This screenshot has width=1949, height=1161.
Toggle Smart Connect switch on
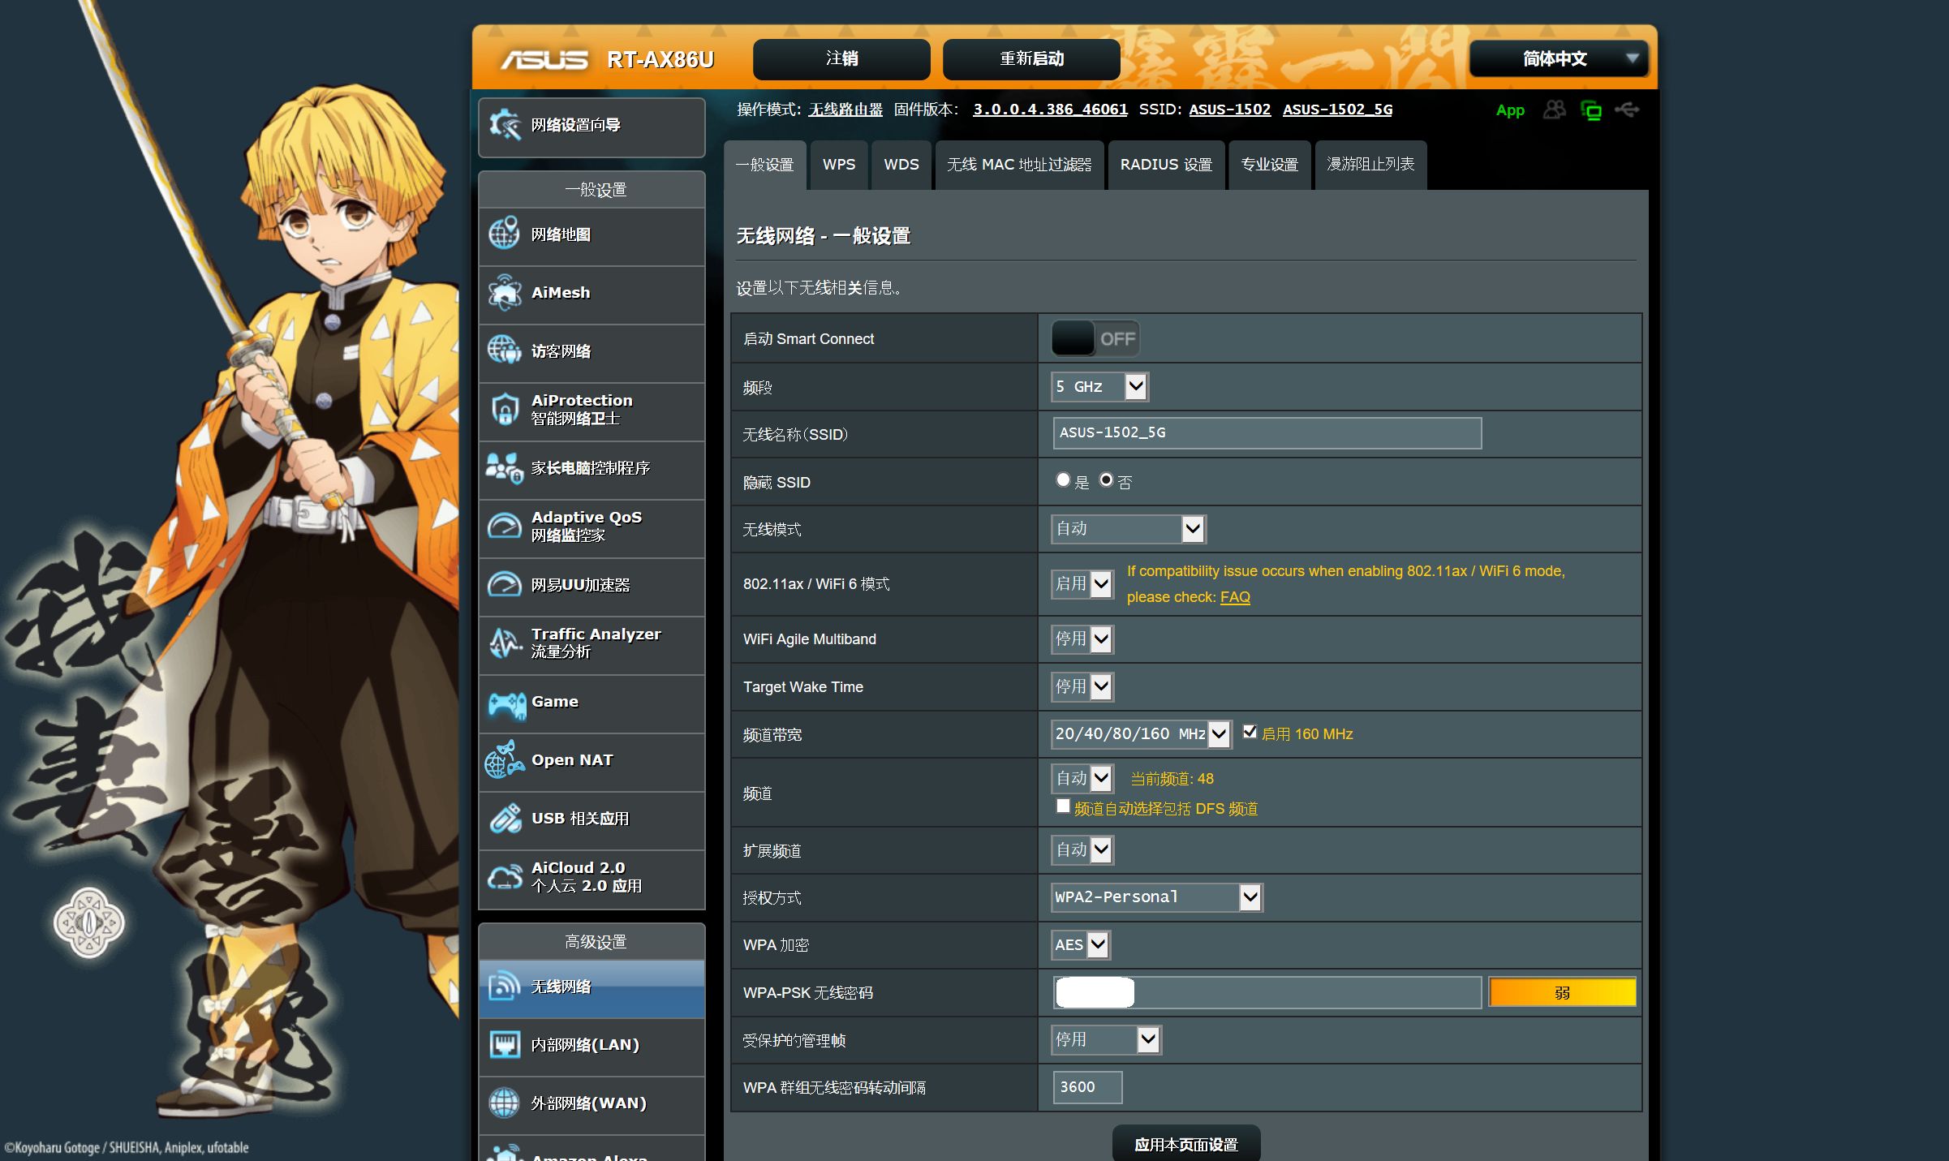pos(1095,338)
